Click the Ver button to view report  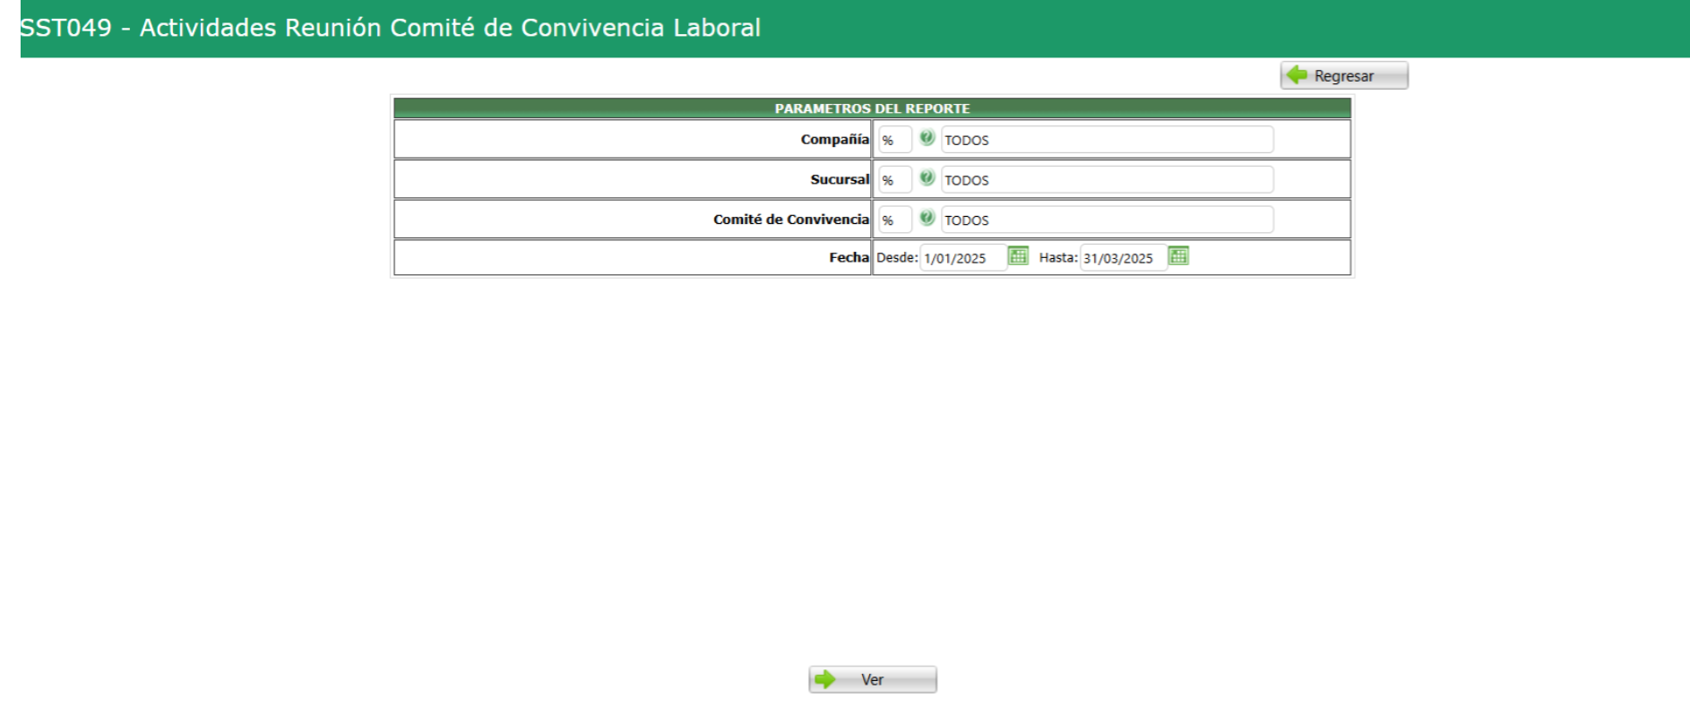873,679
